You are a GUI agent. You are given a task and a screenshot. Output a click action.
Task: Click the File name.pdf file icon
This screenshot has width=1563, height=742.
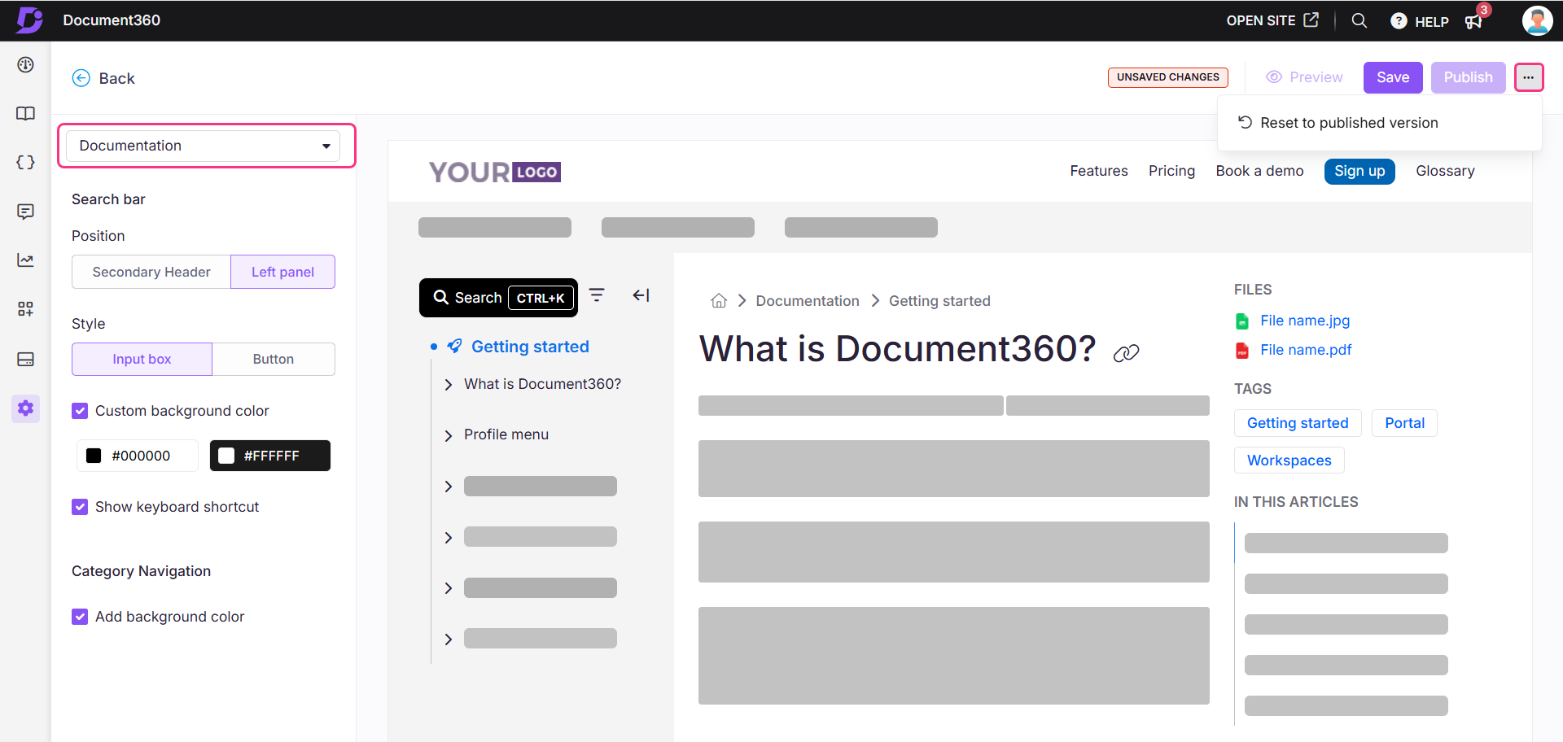(x=1242, y=350)
